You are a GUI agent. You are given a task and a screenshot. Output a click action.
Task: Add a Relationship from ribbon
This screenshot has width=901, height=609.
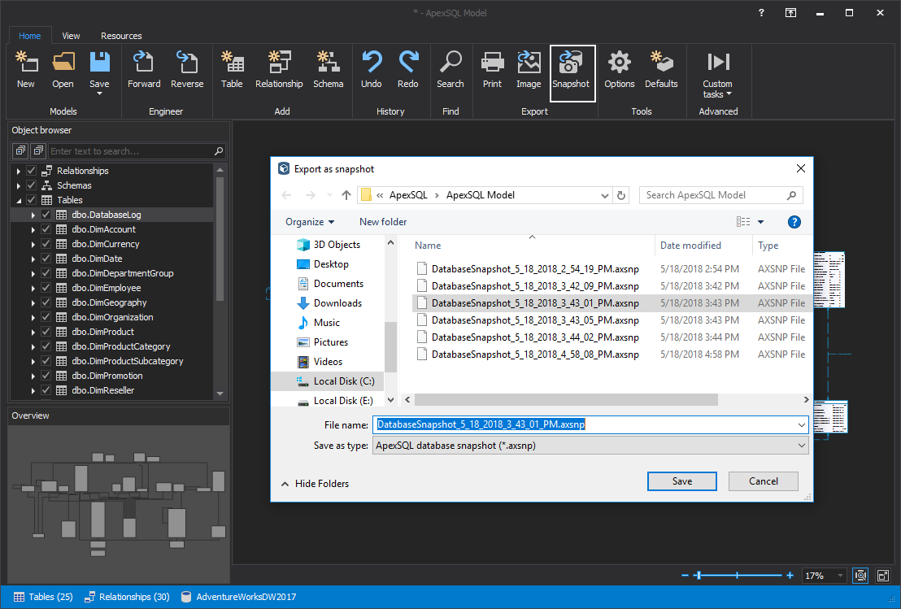(x=279, y=69)
